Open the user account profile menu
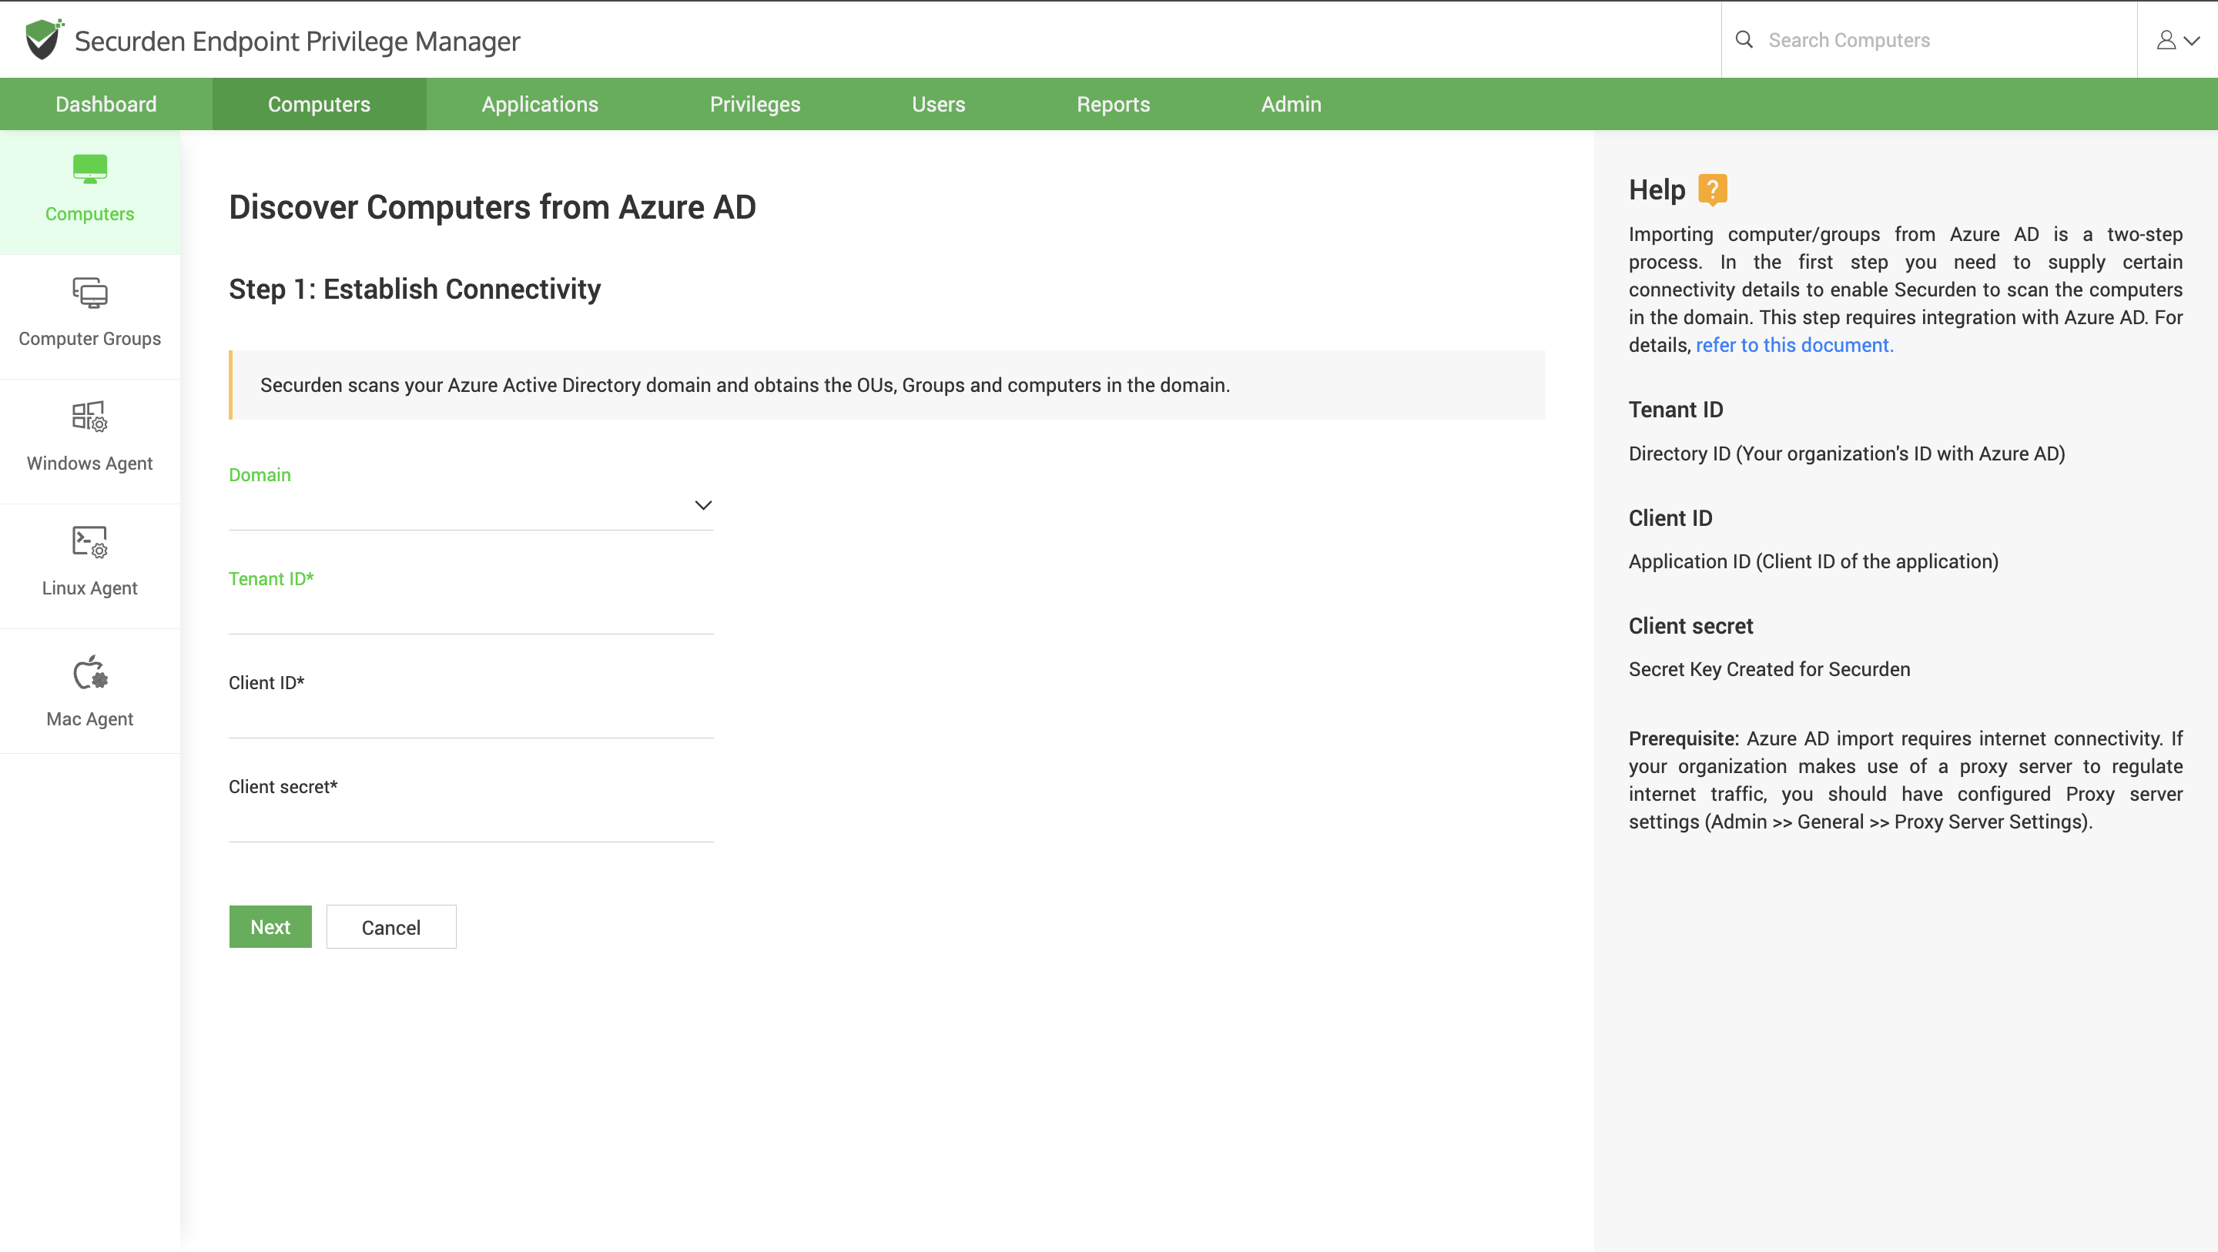Viewport: 2218px width, 1252px height. (2176, 39)
